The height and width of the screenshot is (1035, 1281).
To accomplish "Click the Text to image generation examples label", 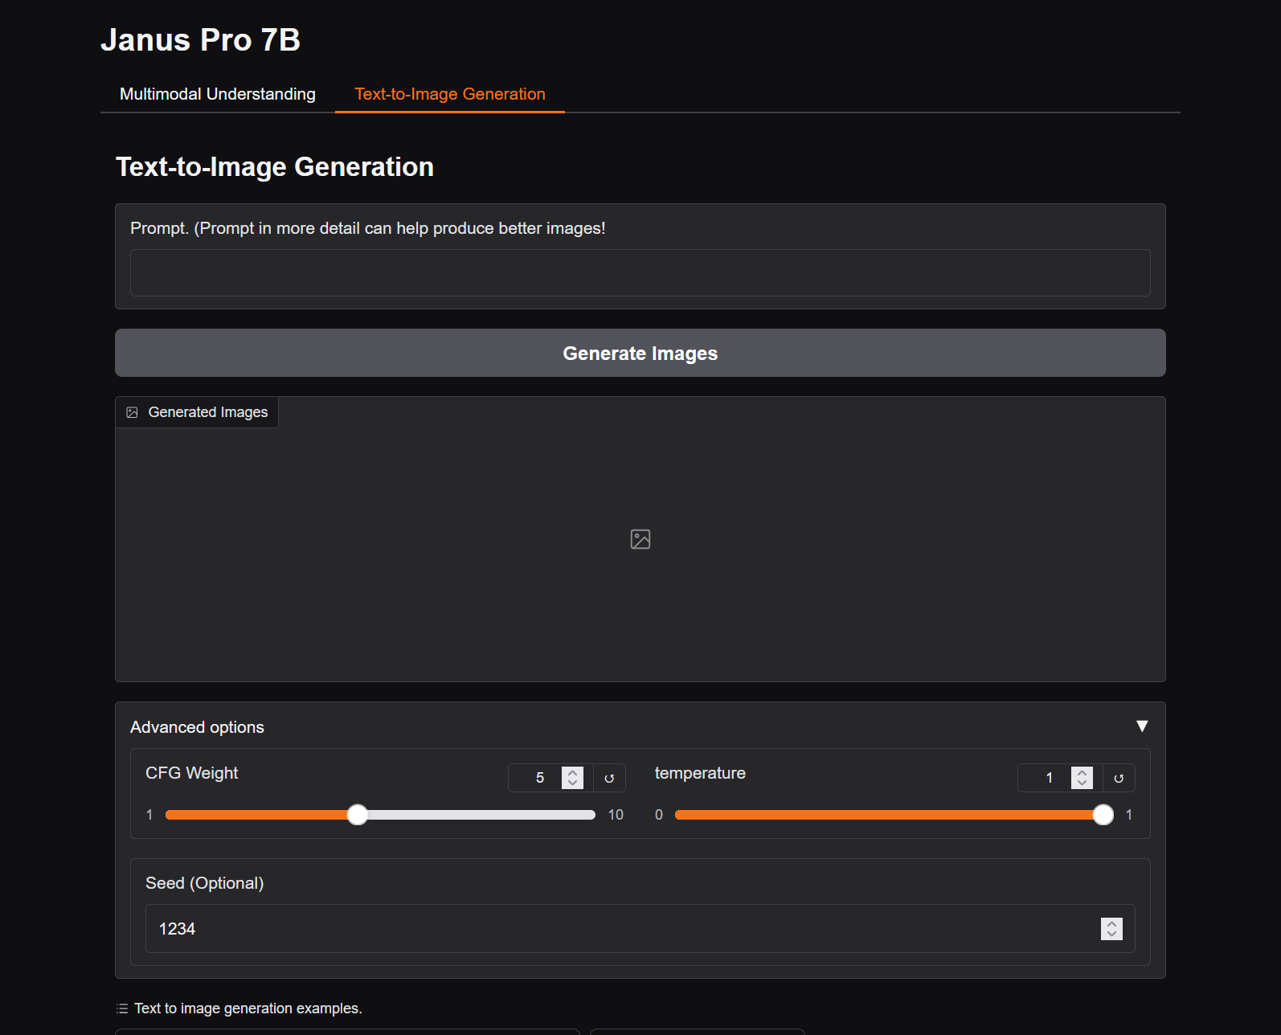I will [x=248, y=1008].
